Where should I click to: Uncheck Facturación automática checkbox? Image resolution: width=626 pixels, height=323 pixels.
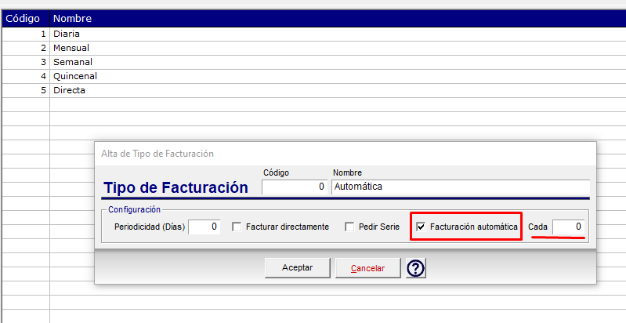pyautogui.click(x=421, y=227)
